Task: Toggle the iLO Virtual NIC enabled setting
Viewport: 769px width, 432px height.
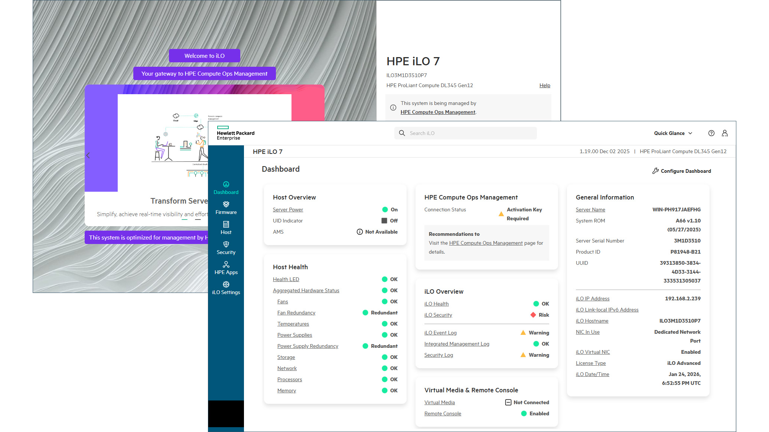Action: coord(691,352)
